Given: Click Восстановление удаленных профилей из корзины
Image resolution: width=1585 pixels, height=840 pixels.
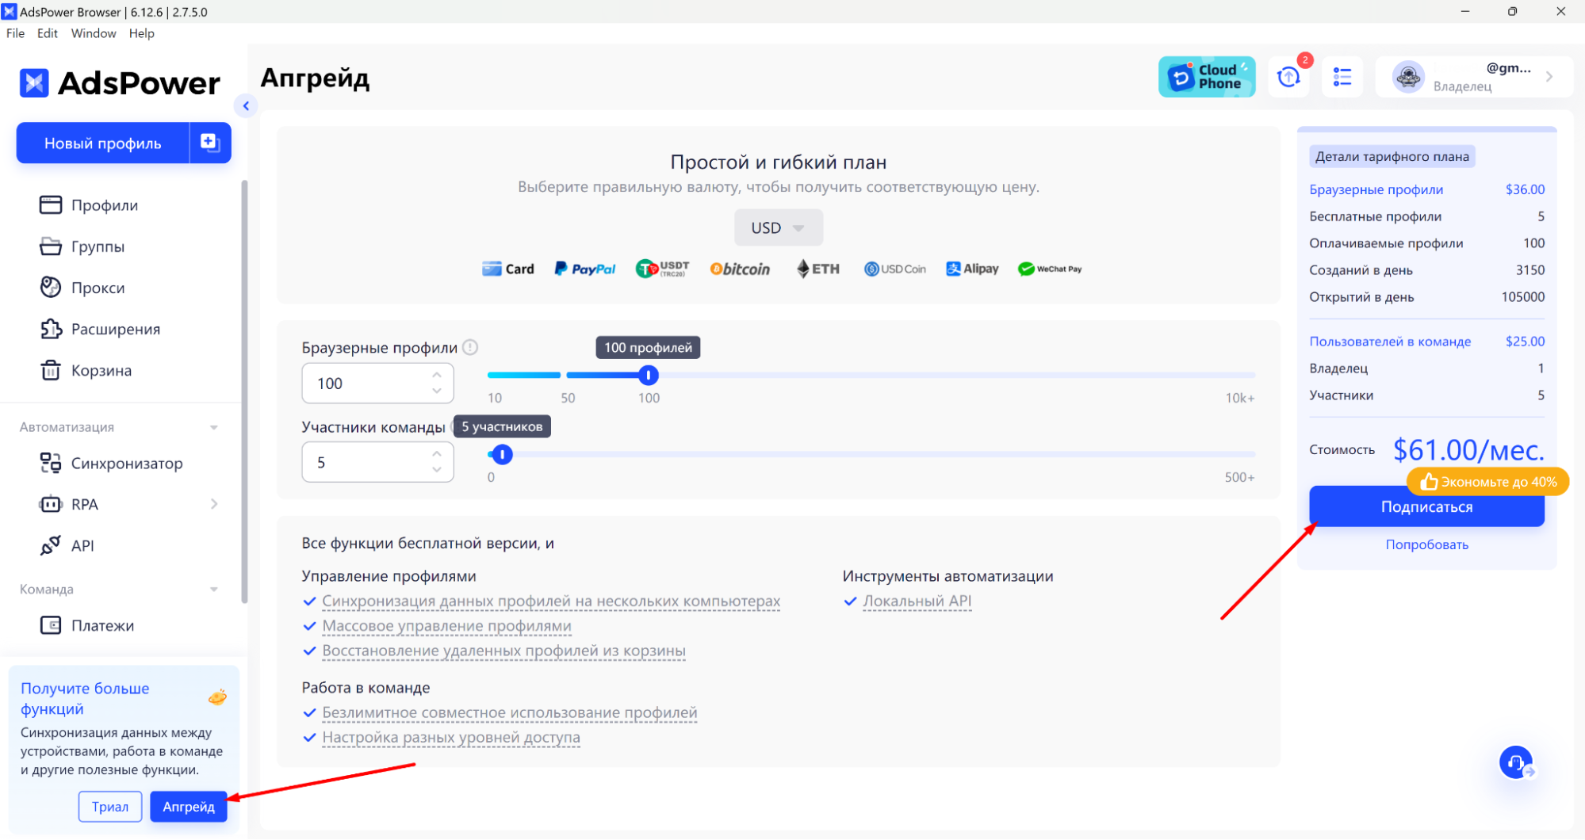Looking at the screenshot, I should tap(503, 651).
